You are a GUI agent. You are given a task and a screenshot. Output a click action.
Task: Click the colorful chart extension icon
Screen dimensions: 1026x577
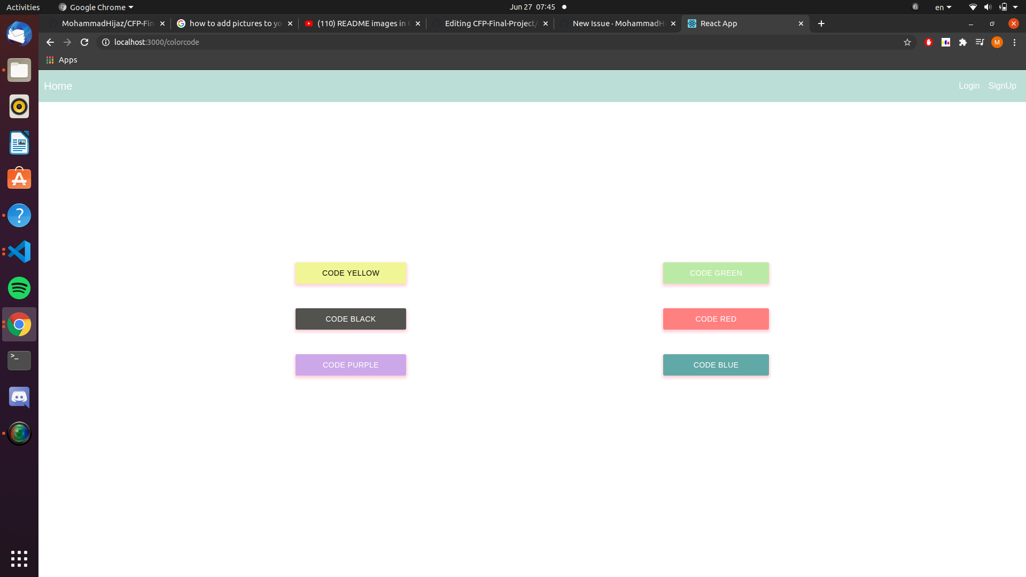point(946,42)
